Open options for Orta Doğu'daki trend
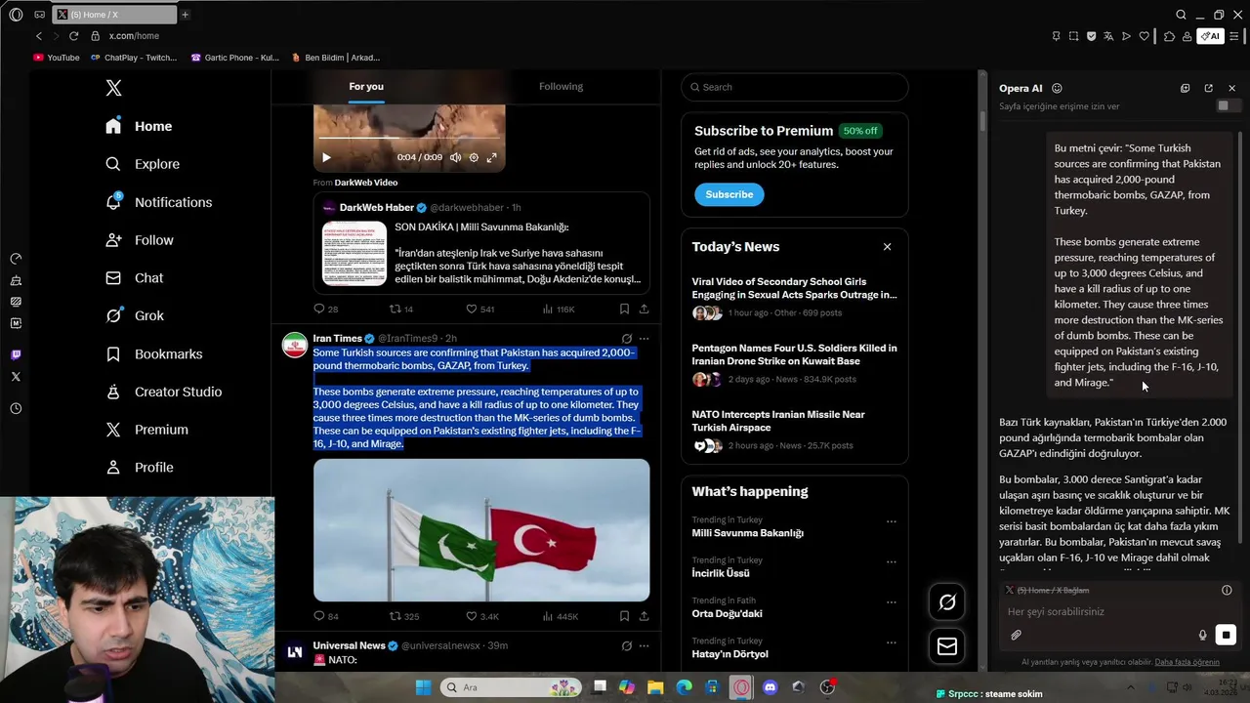Viewport: 1250px width, 703px height. [891, 602]
